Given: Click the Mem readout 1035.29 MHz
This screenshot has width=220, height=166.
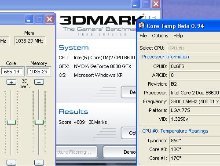Looking at the screenshot, I should coord(29,41).
